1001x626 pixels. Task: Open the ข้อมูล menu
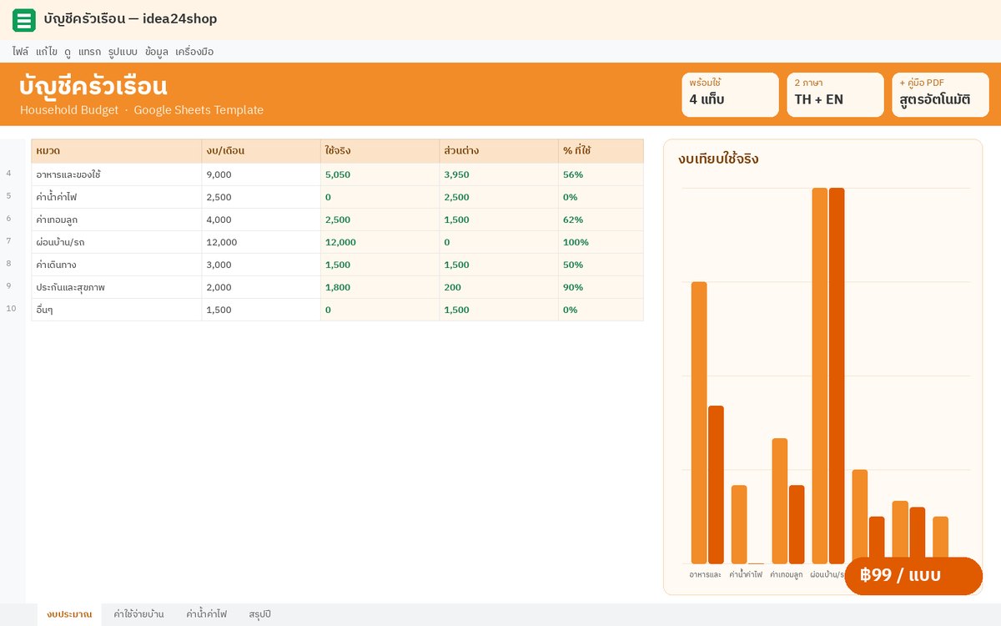(156, 52)
